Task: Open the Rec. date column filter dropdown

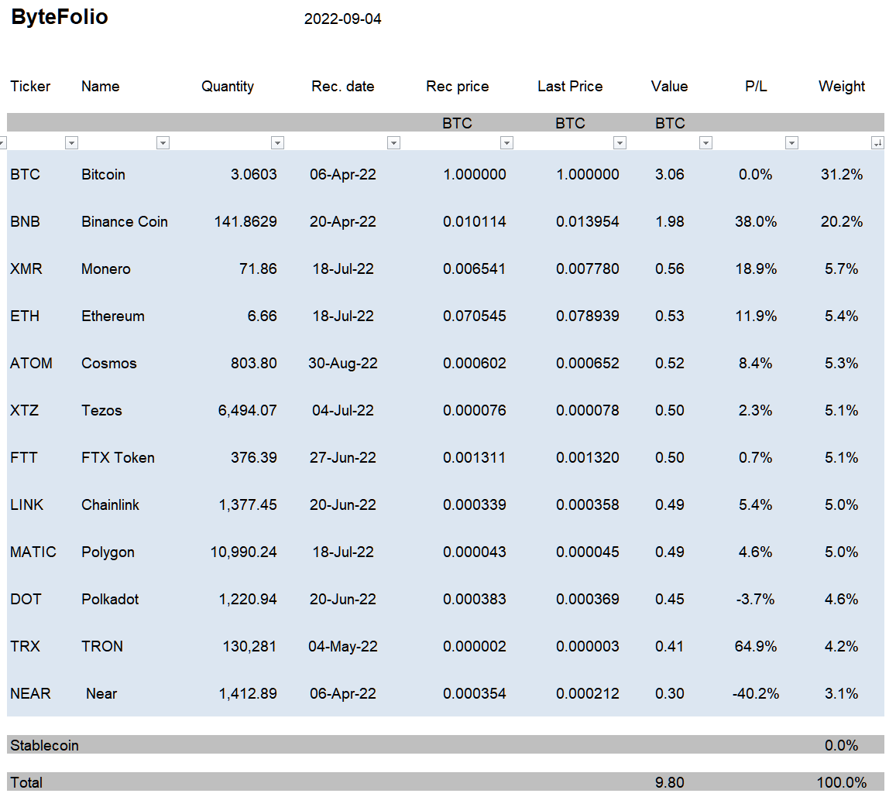Action: [393, 142]
